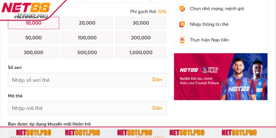
Task: Select the 1,000,000 card value
Action: [140, 52]
